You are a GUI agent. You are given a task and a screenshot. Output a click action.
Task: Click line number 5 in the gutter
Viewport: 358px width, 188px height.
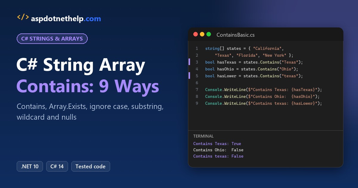click(197, 76)
